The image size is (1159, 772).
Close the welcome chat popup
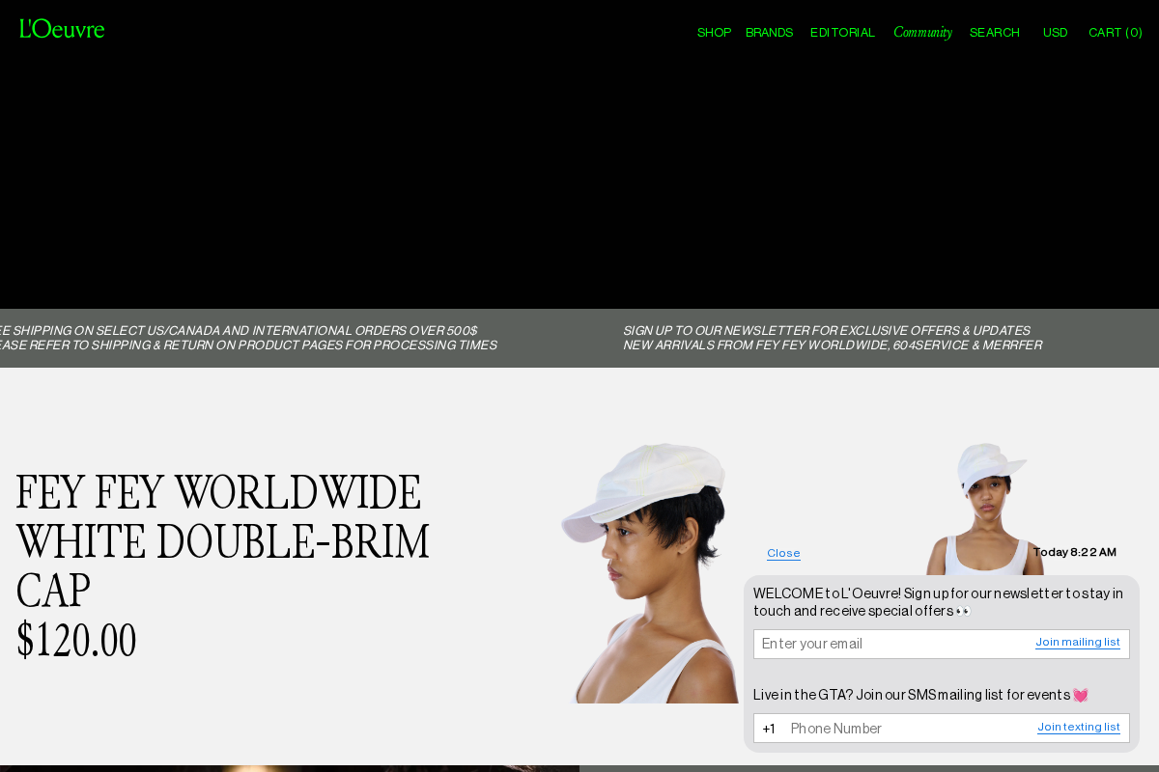point(782,552)
